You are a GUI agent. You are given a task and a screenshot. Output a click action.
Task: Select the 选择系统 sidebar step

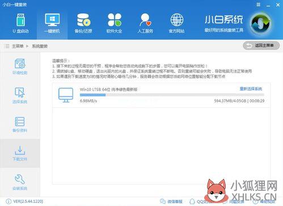point(20,95)
